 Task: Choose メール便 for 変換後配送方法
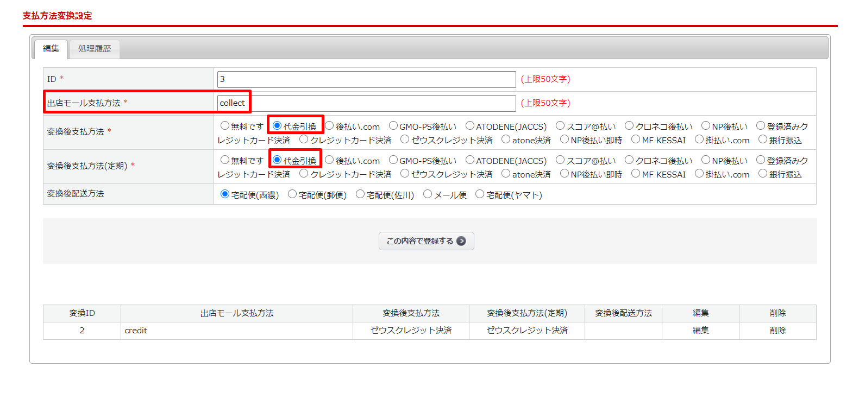pos(428,194)
